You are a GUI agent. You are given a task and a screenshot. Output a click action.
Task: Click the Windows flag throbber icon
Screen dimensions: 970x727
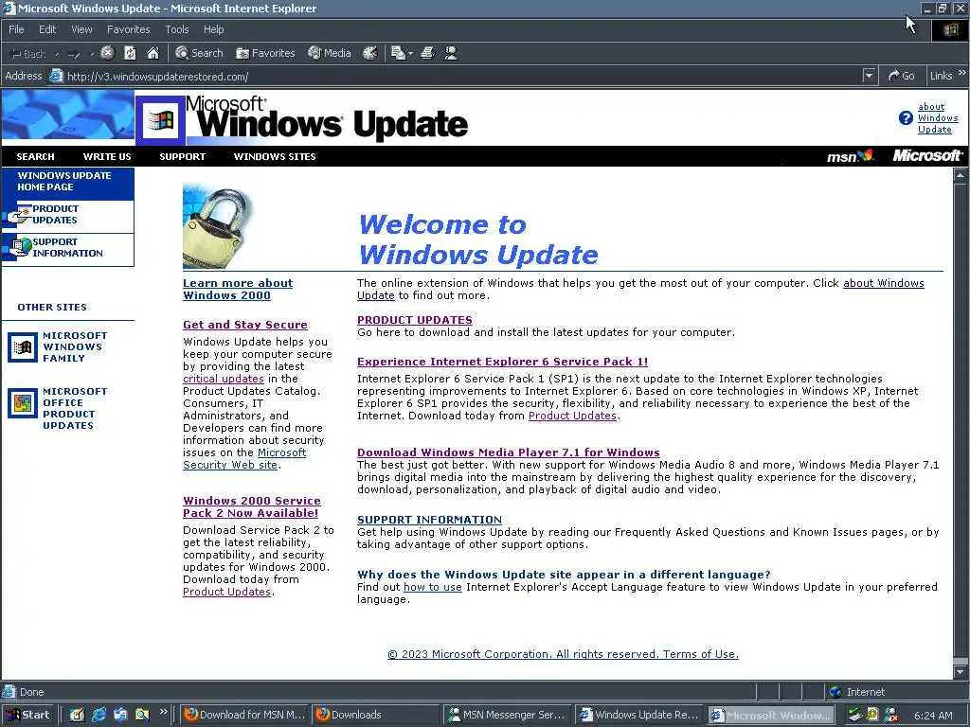pos(951,29)
